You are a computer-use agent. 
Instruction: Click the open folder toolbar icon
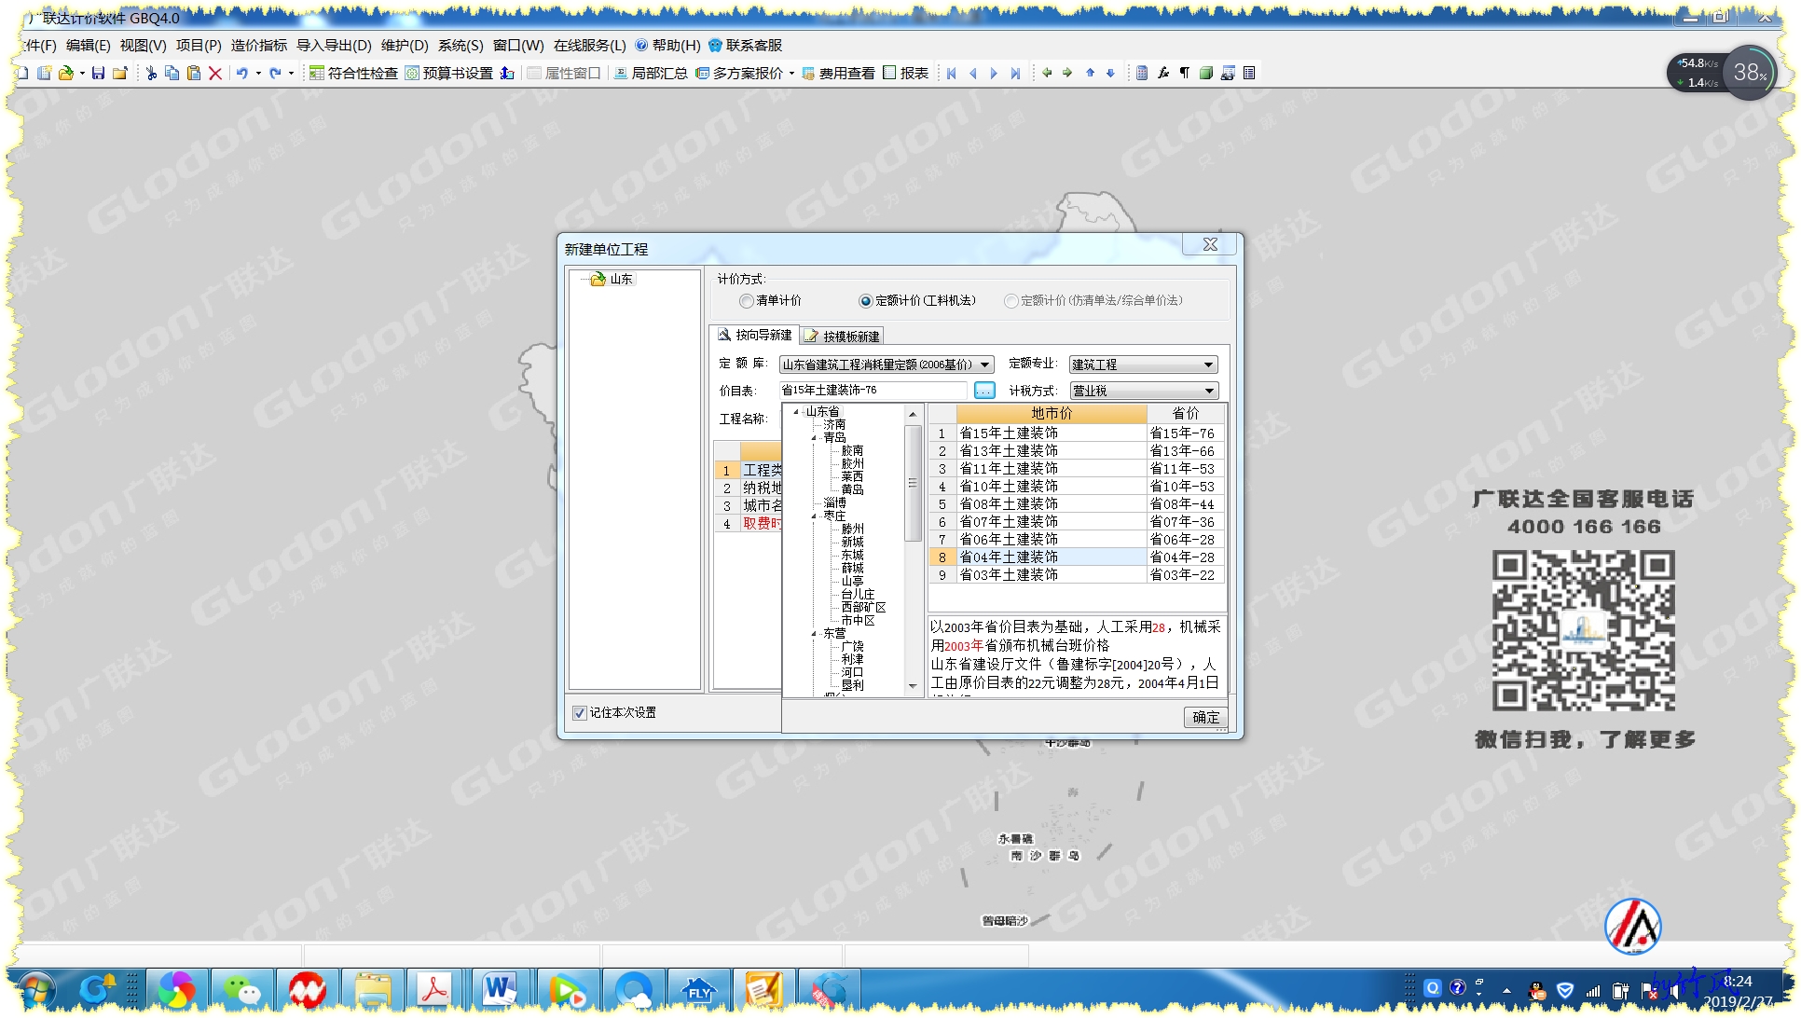click(x=65, y=73)
